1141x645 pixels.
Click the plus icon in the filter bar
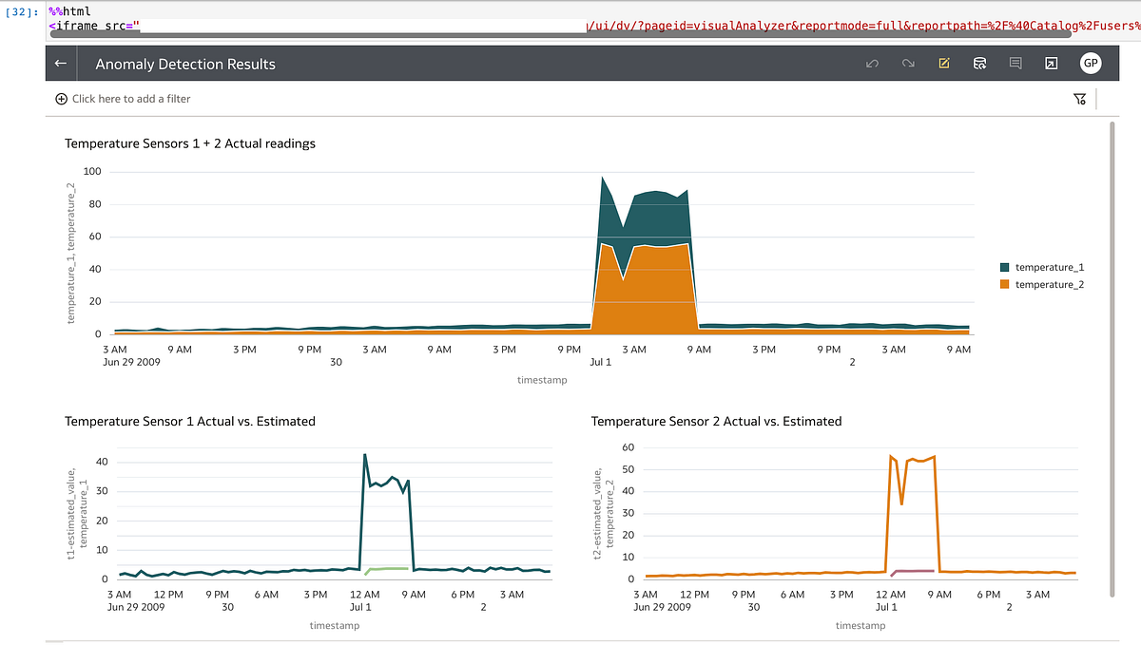click(61, 98)
